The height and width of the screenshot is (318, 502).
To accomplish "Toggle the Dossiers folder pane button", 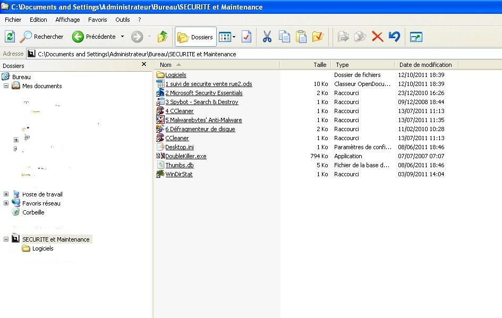I will click(x=195, y=37).
